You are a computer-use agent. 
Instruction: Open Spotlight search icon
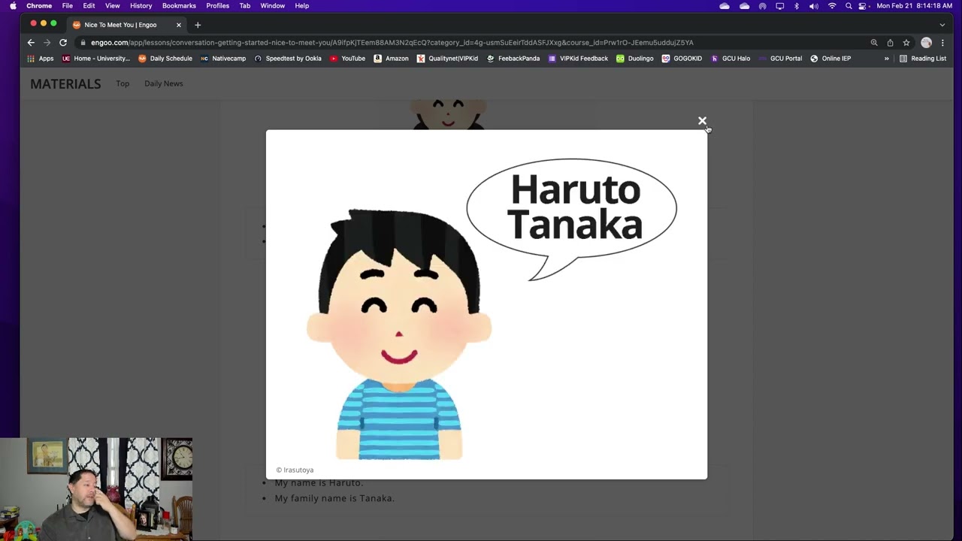pyautogui.click(x=849, y=6)
